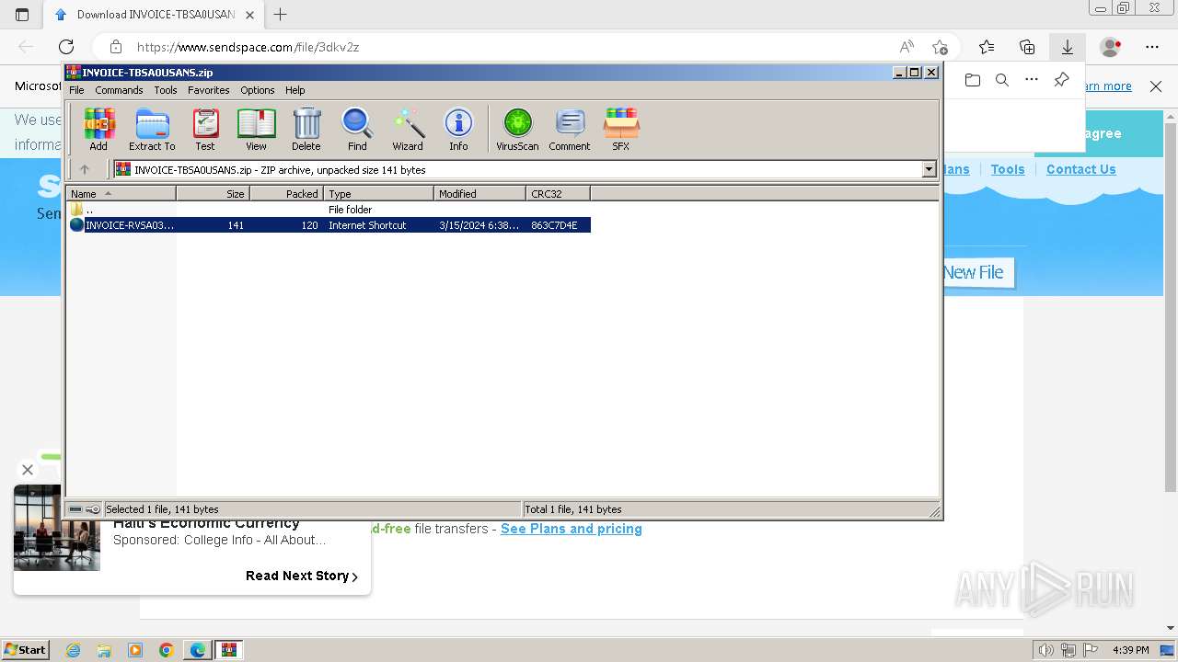Image resolution: width=1178 pixels, height=662 pixels.
Task: Open the Edge profile avatar
Action: tap(1111, 47)
